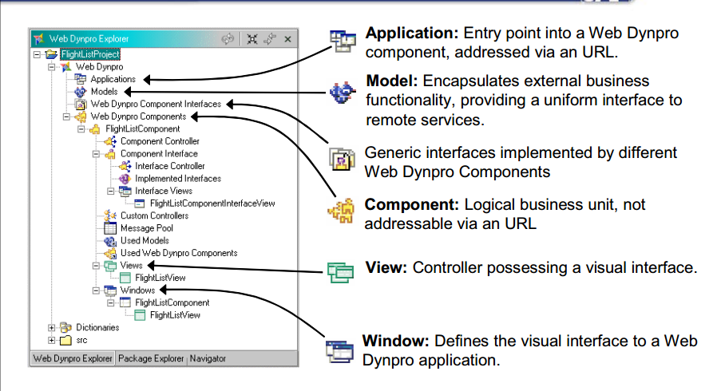Click the Interface Controller icon

(125, 166)
